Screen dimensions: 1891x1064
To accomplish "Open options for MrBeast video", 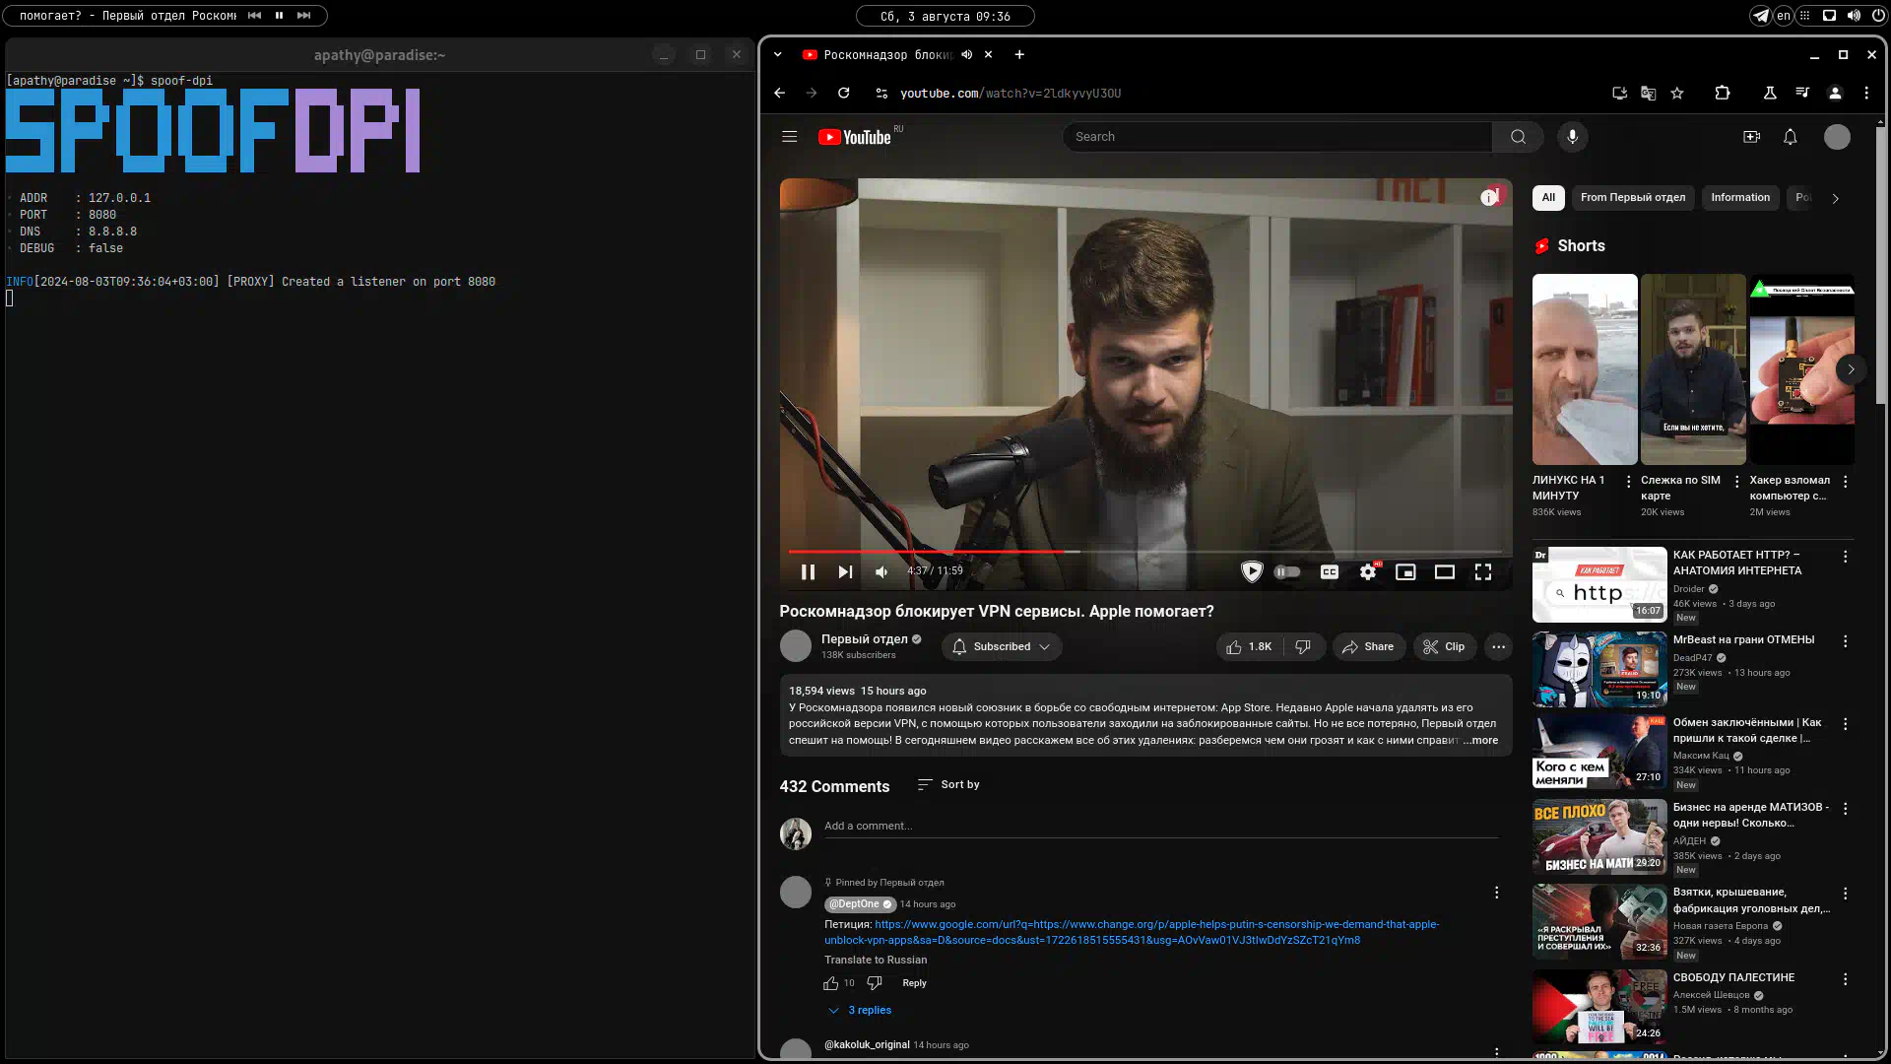I will click(1846, 641).
